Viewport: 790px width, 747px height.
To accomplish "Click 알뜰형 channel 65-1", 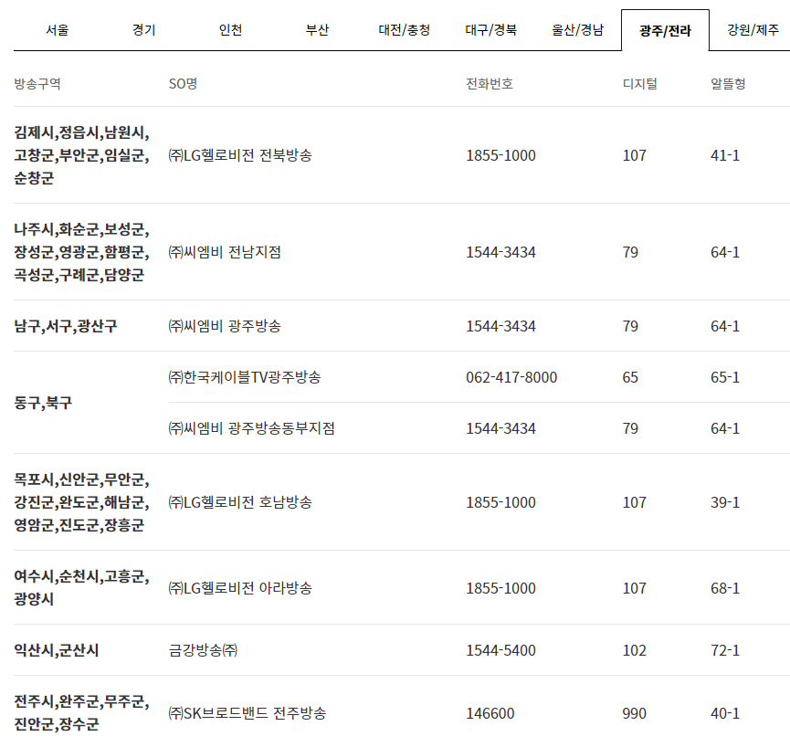I will 725,377.
